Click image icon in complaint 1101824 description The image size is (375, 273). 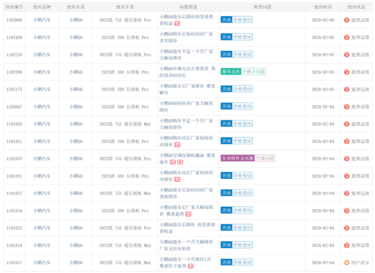[x=188, y=214]
